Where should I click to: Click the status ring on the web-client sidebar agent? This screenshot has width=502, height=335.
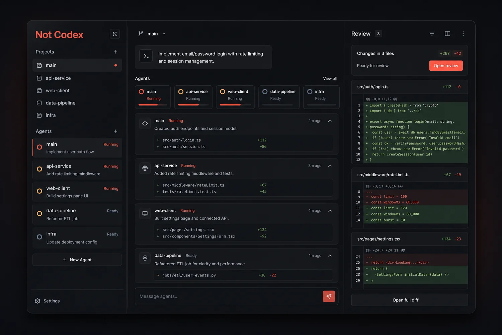[39, 191]
